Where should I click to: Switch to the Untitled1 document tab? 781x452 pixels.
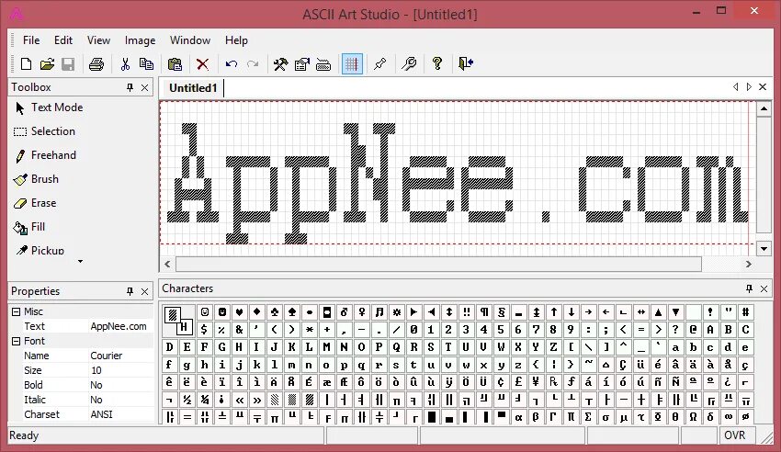193,88
